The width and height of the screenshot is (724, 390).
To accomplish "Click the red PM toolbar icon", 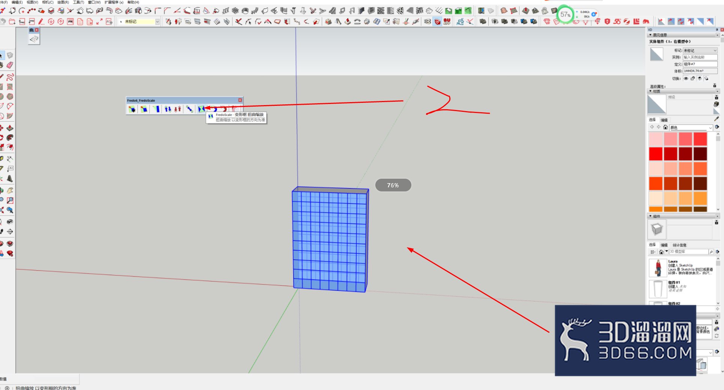I will pyautogui.click(x=70, y=22).
